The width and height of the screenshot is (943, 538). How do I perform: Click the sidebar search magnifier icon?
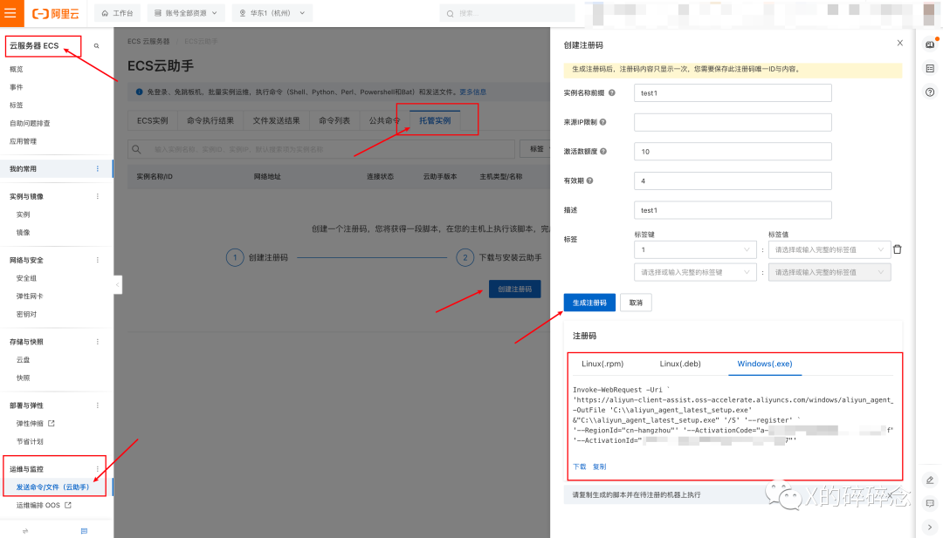(x=96, y=45)
